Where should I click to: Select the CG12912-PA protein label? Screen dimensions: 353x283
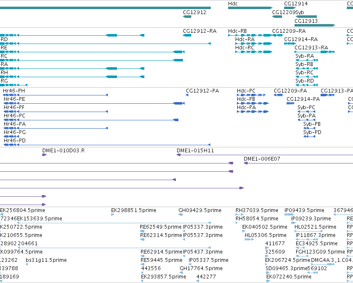coord(202,91)
